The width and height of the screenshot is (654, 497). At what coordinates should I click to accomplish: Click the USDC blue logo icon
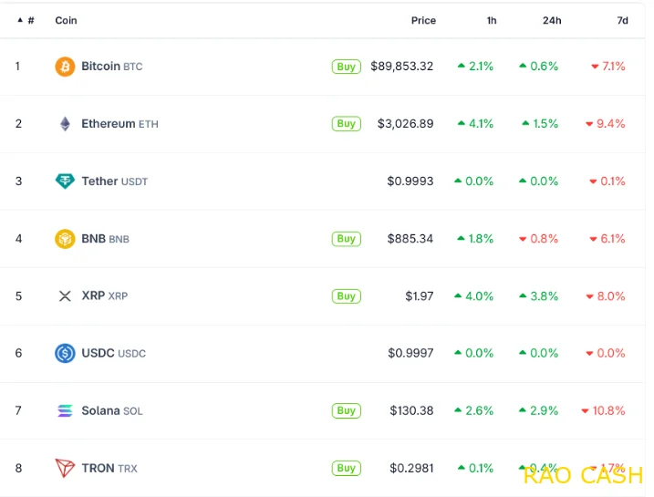pyautogui.click(x=65, y=353)
